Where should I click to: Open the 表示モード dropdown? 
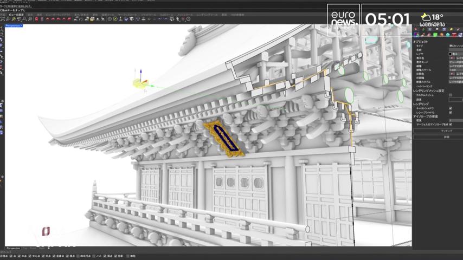coord(455,62)
